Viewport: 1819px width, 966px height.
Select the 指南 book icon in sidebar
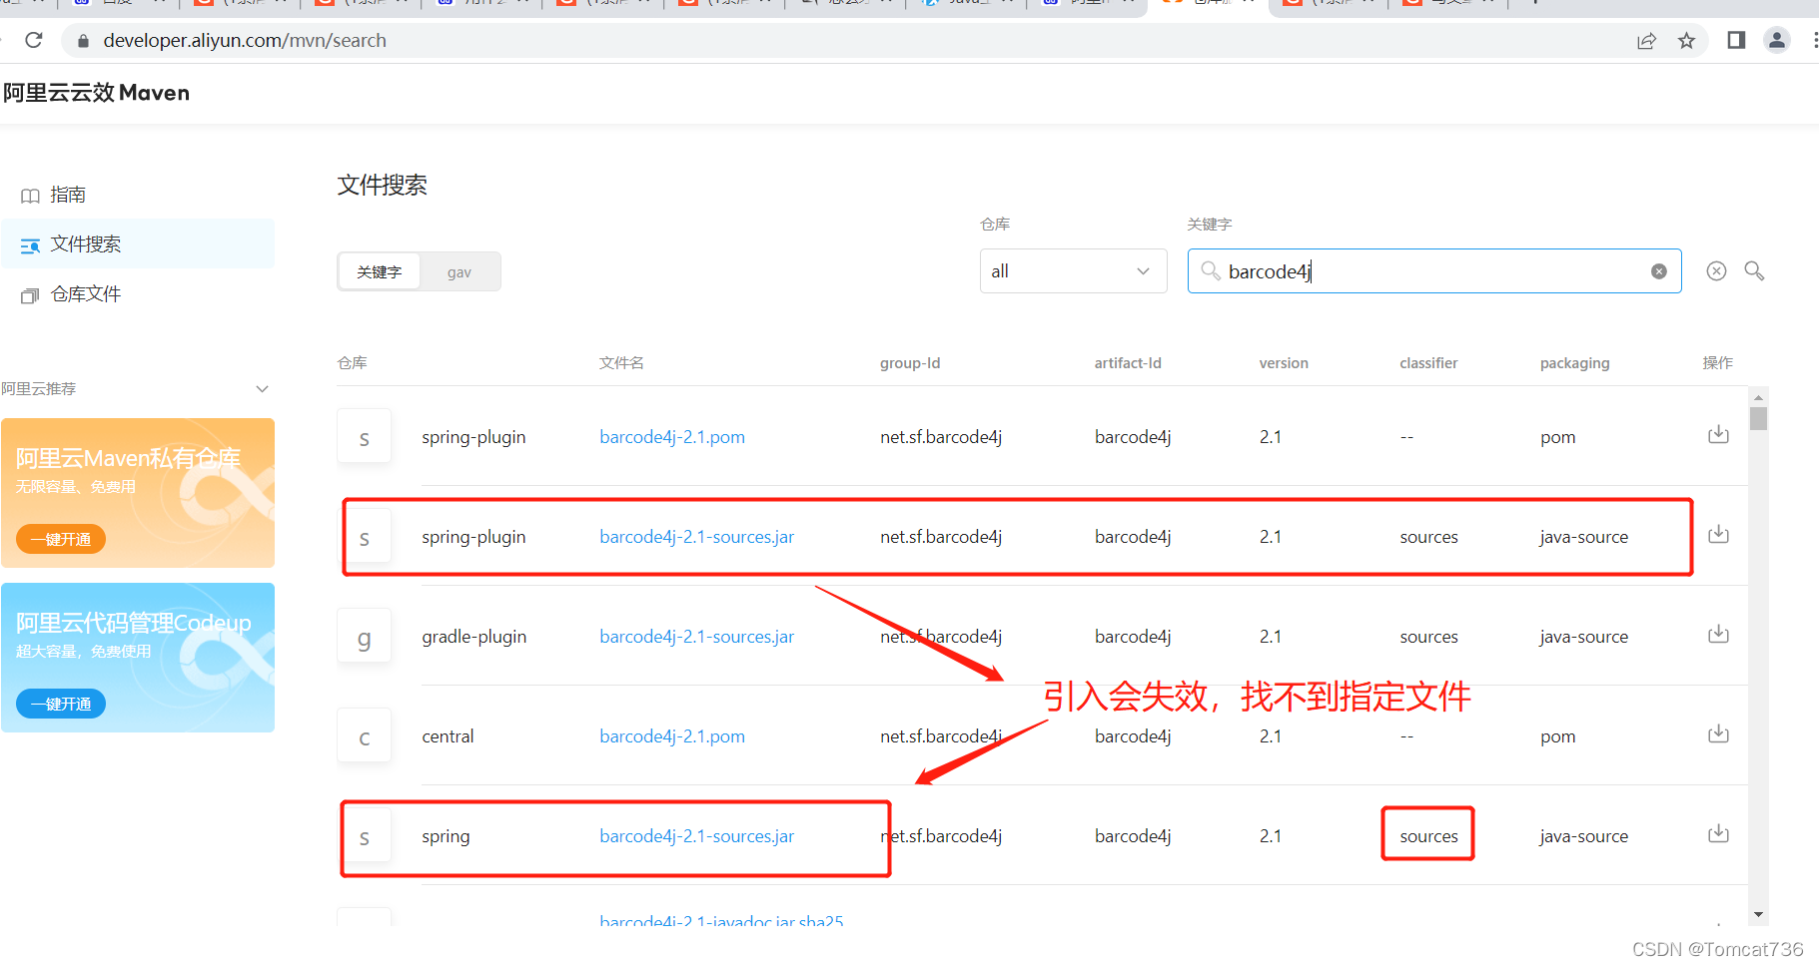29,195
